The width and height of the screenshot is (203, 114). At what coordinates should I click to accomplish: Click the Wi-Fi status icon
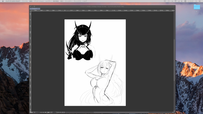[x=176, y=1]
